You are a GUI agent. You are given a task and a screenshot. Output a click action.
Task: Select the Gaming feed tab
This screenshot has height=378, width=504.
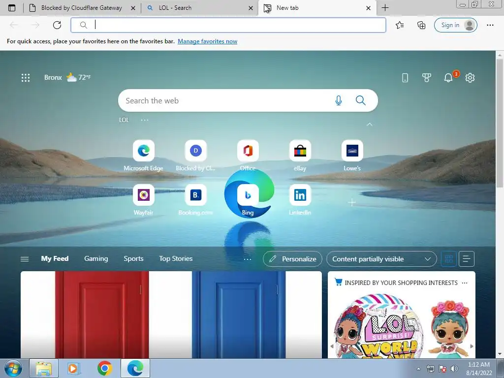[96, 258]
